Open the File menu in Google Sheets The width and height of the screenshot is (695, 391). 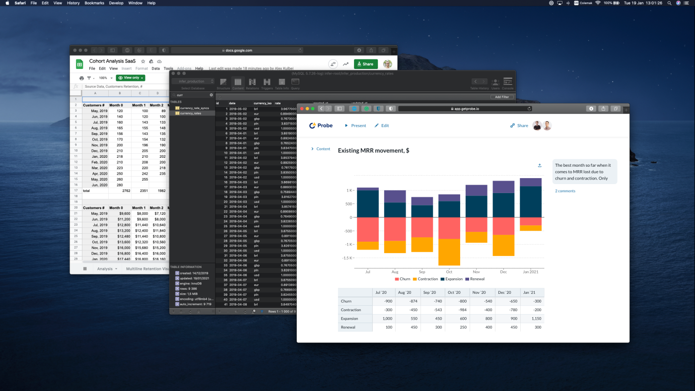[x=92, y=68]
